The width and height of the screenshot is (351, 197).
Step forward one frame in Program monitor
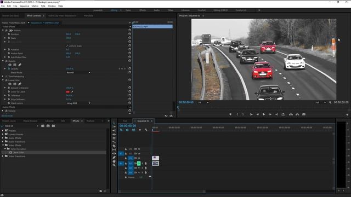(270, 114)
